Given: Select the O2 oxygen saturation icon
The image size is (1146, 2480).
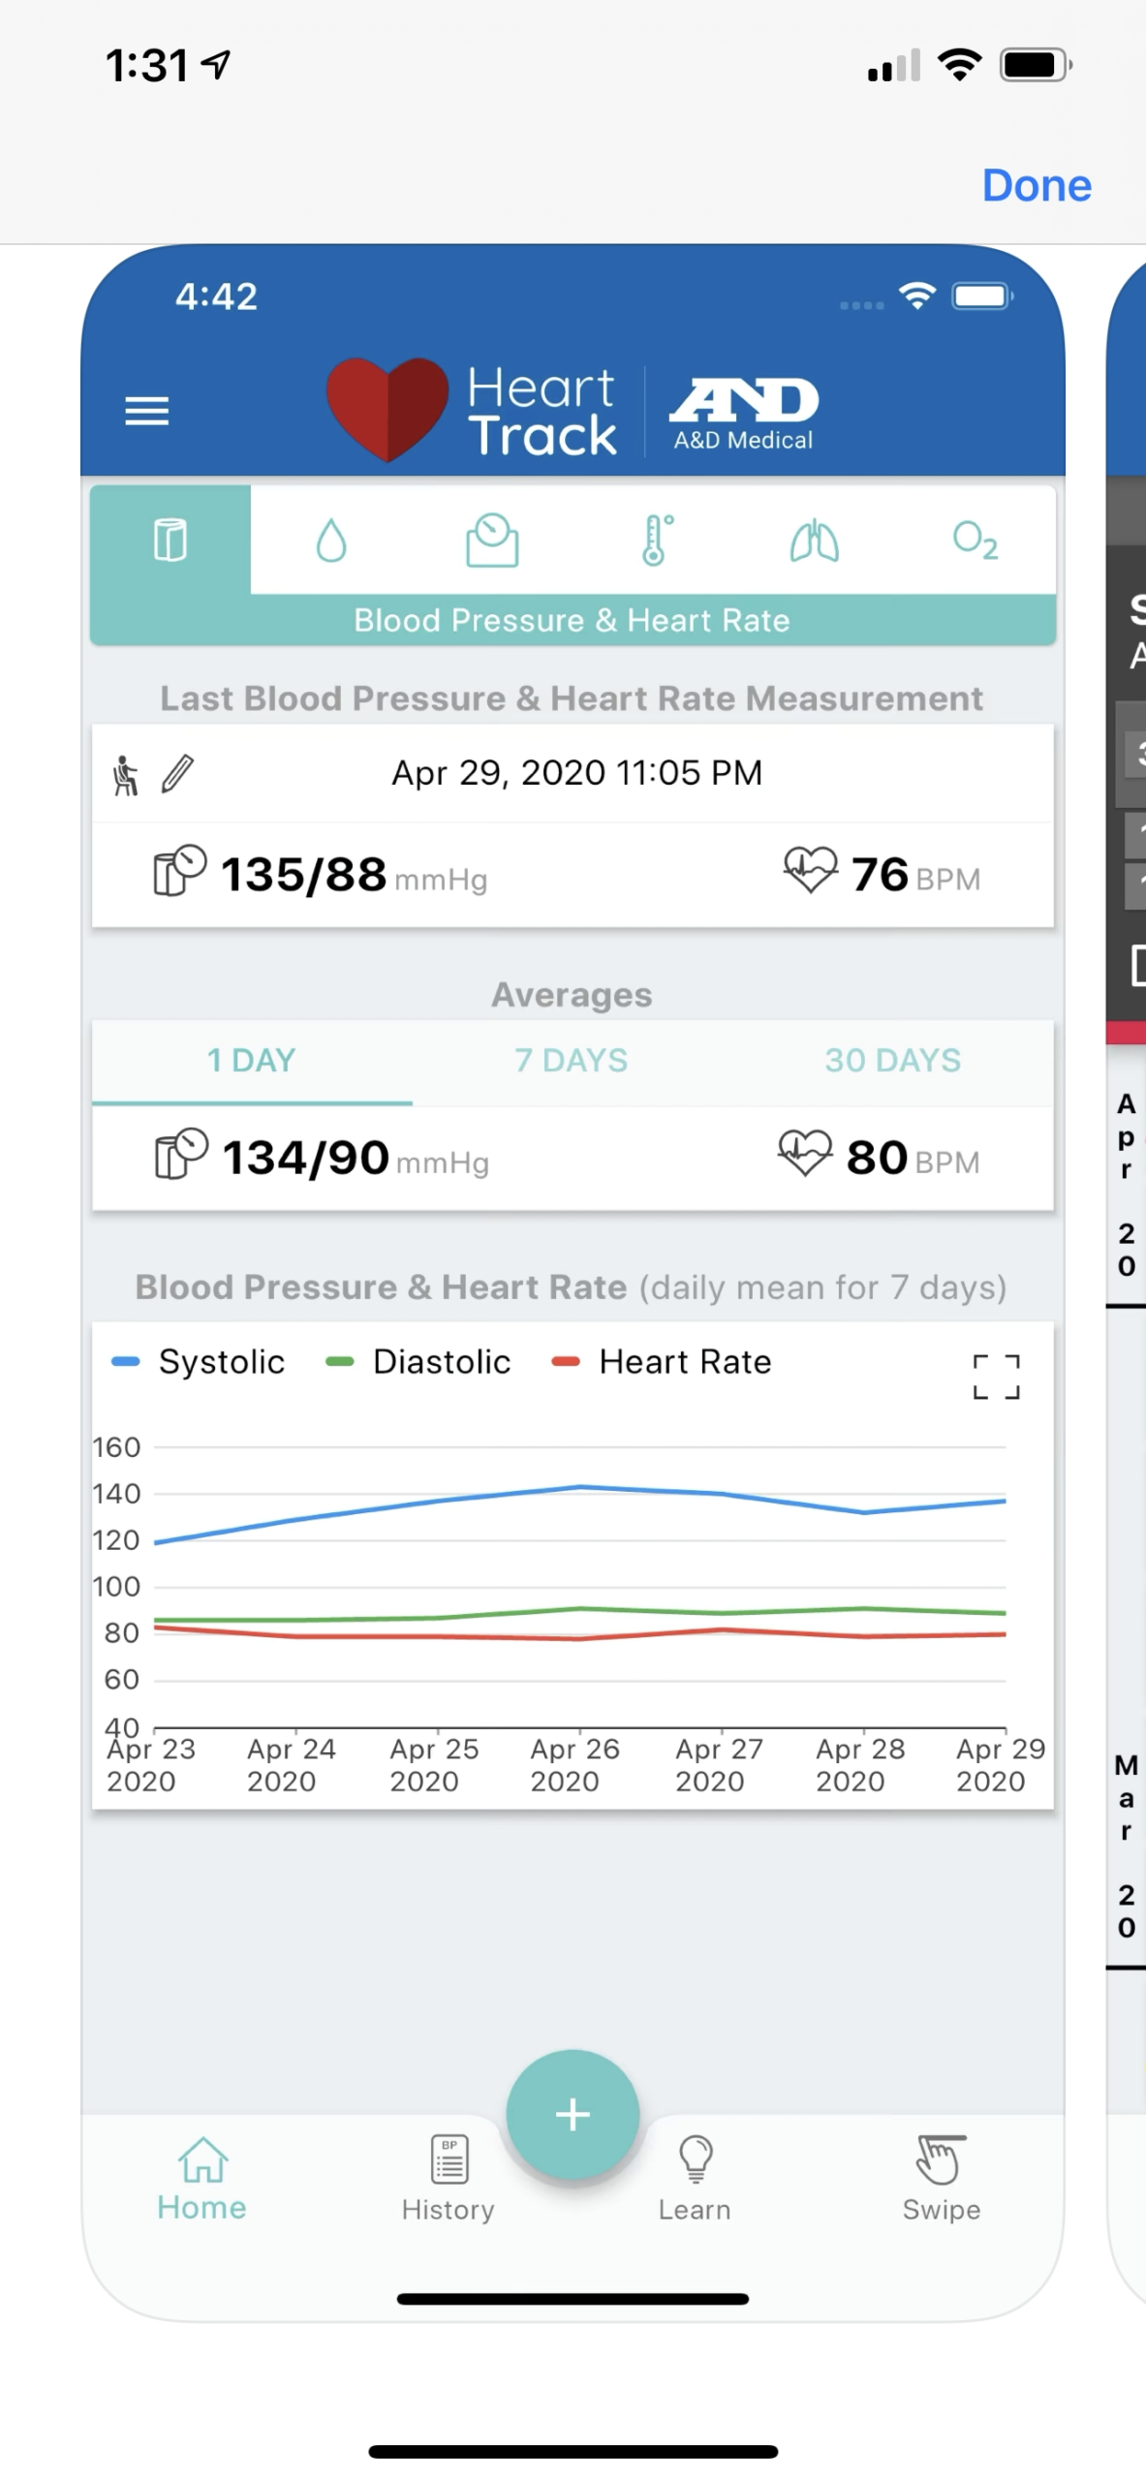Looking at the screenshot, I should pyautogui.click(x=975, y=540).
